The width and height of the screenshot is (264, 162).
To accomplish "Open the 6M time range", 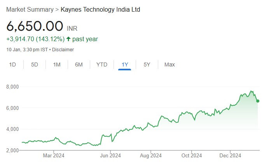I will coord(79,64).
